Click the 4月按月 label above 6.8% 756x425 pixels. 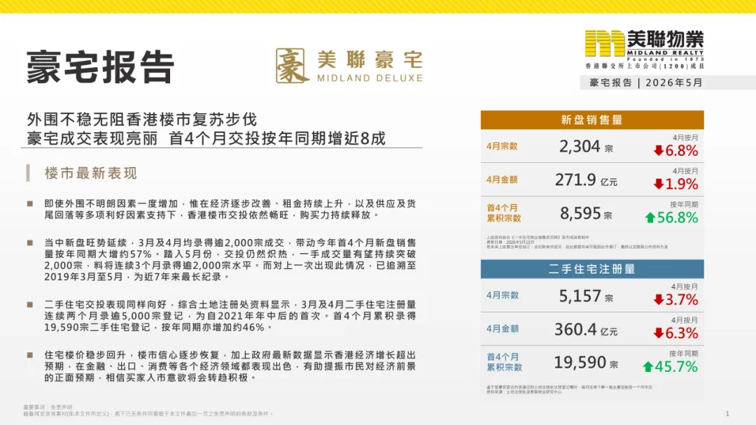[685, 138]
